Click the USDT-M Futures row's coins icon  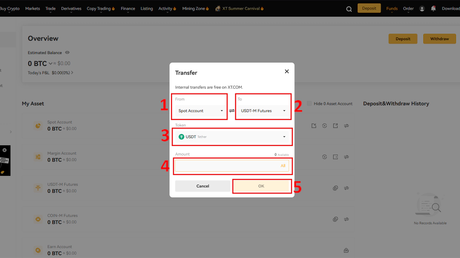tap(335, 188)
